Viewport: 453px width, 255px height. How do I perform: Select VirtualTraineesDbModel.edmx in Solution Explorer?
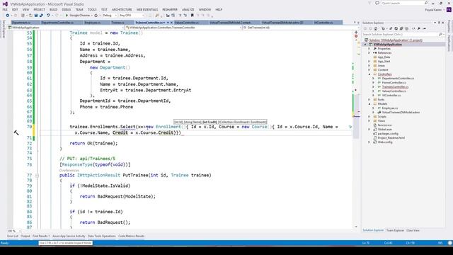click(401, 113)
